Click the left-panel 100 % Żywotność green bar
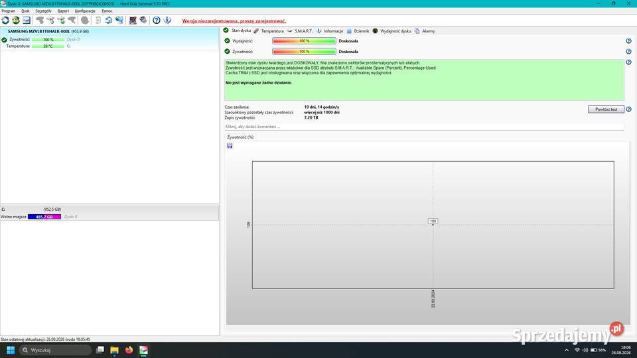The image size is (637, 358). (48, 40)
